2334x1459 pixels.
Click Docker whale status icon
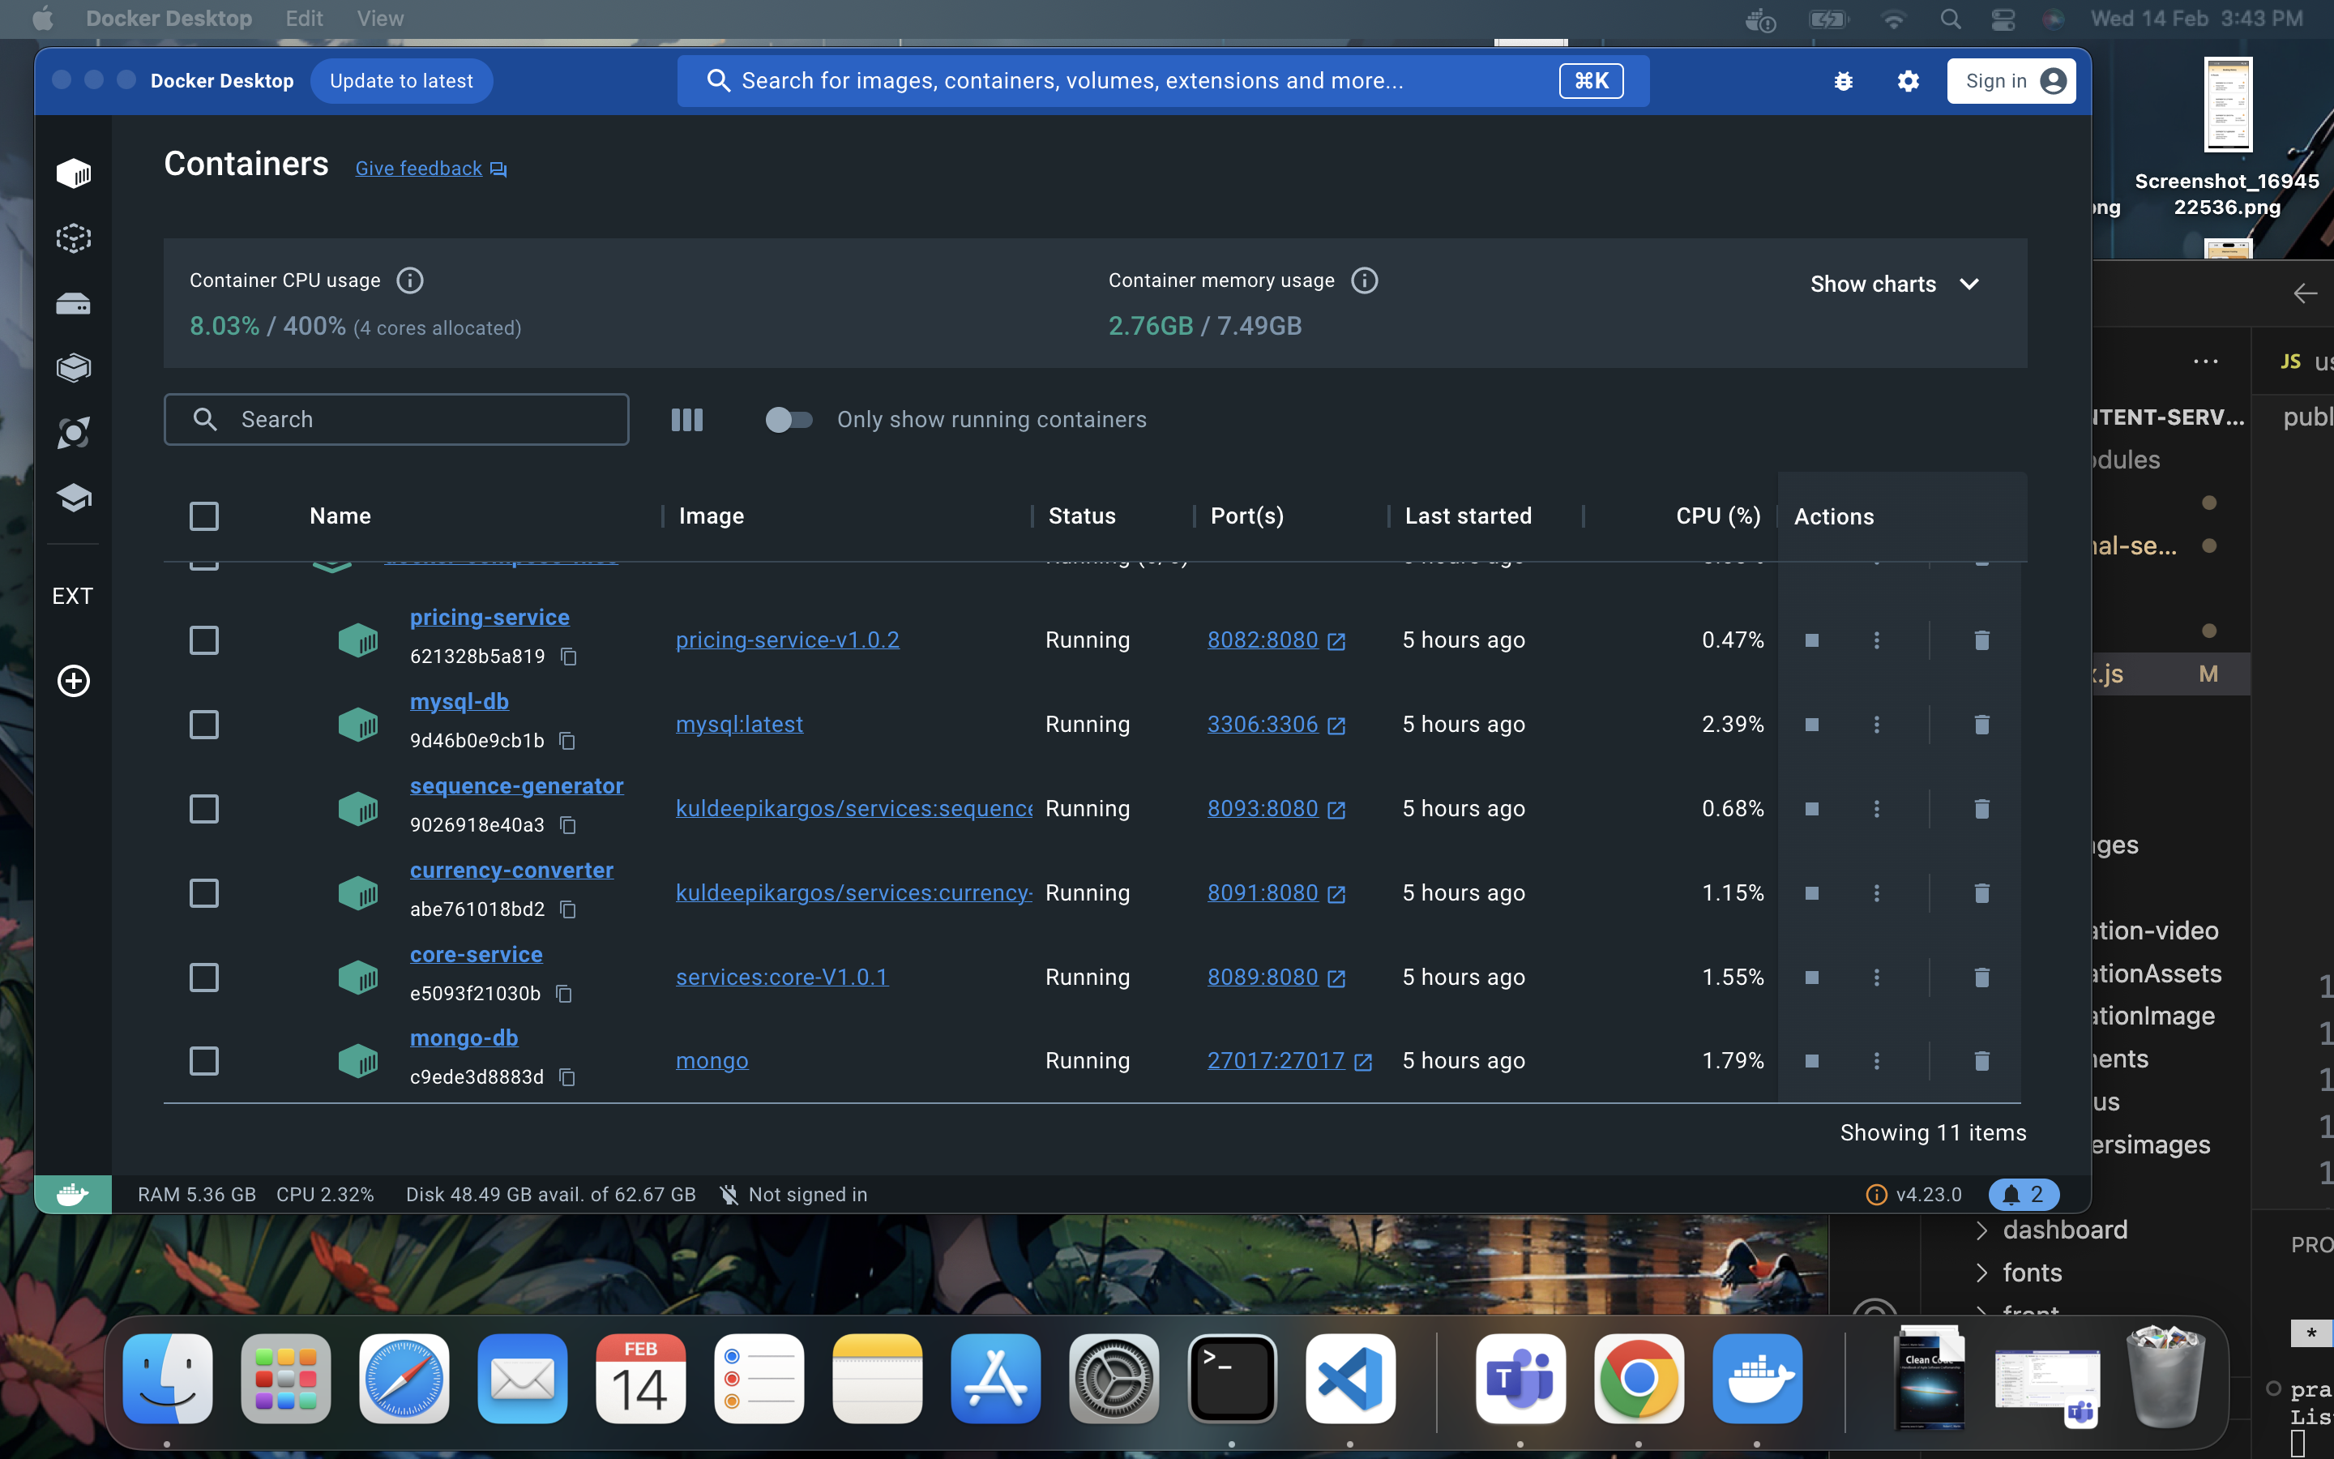(x=72, y=1195)
